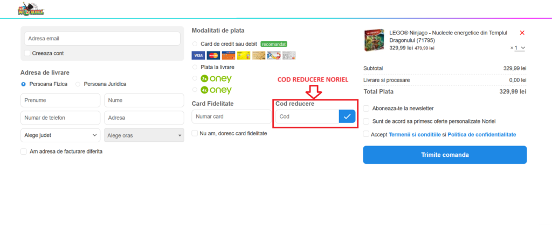Click the 3x Oney logo
552x225 pixels.
[x=216, y=78]
